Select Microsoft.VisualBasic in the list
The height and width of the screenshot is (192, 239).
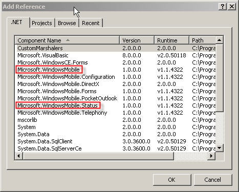[116, 55]
